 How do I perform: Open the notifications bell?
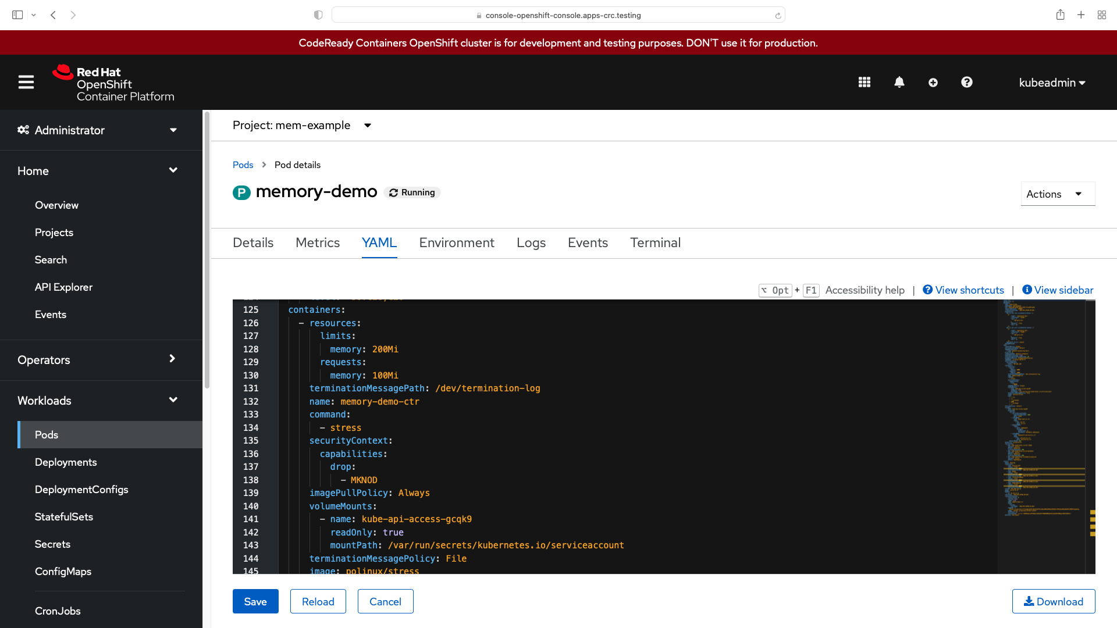point(899,83)
